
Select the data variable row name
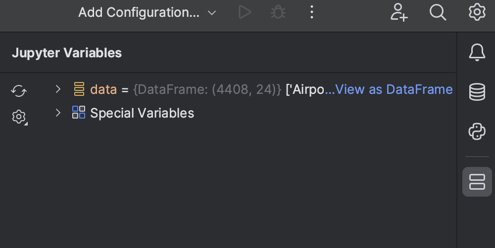pos(103,89)
